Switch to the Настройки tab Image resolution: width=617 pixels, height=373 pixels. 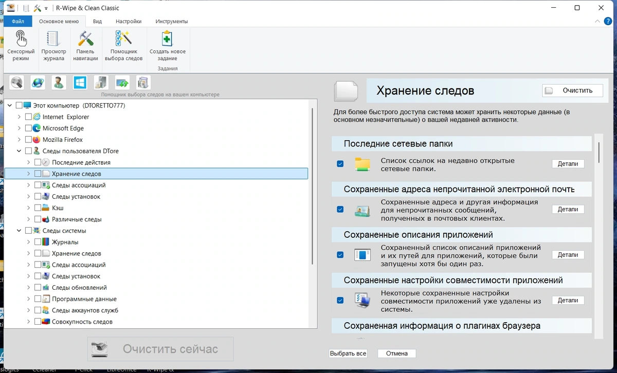(129, 22)
